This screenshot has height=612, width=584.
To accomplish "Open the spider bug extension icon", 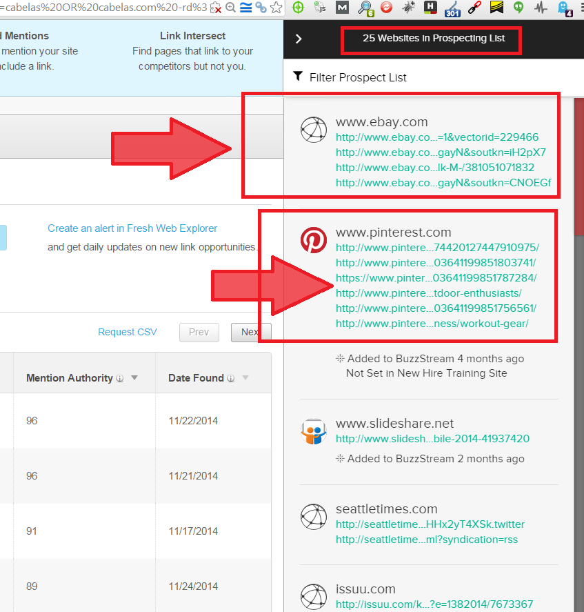I will coord(408,8).
